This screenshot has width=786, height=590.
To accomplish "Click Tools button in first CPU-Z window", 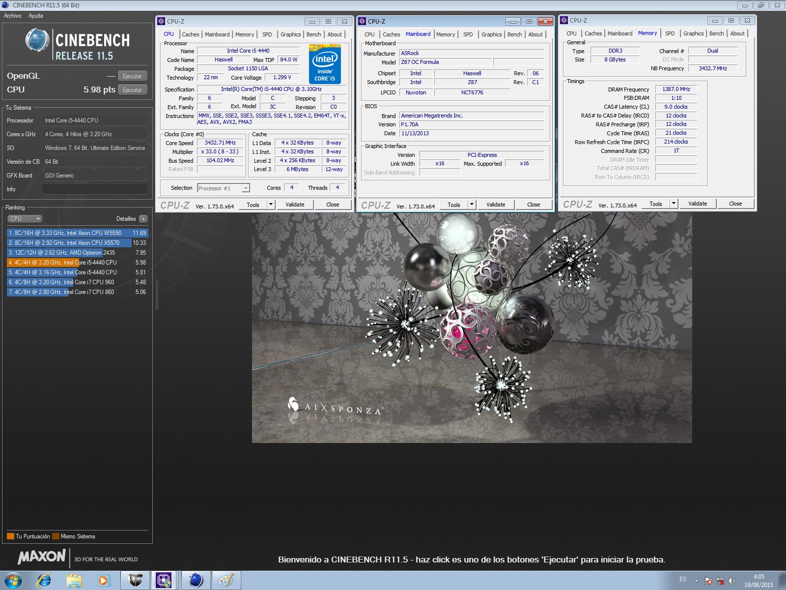I will click(253, 205).
